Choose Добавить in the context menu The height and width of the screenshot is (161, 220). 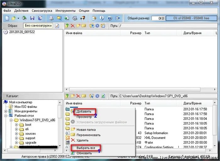click(x=84, y=112)
